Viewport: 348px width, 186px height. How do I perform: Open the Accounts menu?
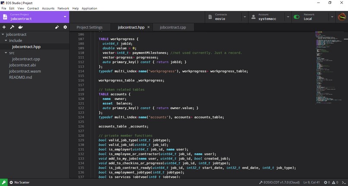point(48,9)
